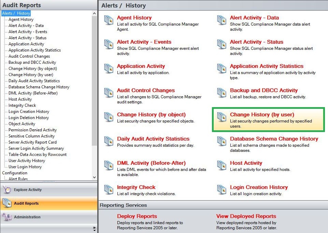The image size is (328, 233).
Task: Open the View Deployed Reports link
Action: click(246, 216)
